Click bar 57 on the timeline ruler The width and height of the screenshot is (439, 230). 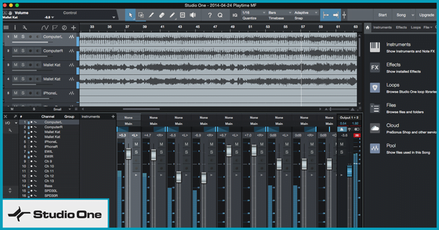(303, 27)
